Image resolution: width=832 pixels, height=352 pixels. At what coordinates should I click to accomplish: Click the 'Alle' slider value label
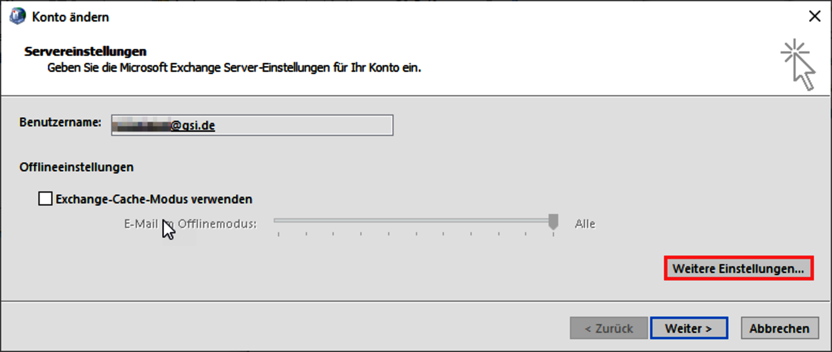click(585, 224)
